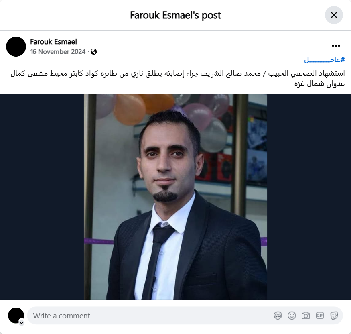Image resolution: width=351 pixels, height=334 pixels.
Task: Open the 16 November 2024 timestamp link
Action: point(58,52)
